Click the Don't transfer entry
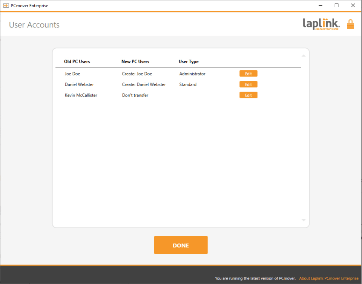This screenshot has height=284, width=362. point(135,95)
